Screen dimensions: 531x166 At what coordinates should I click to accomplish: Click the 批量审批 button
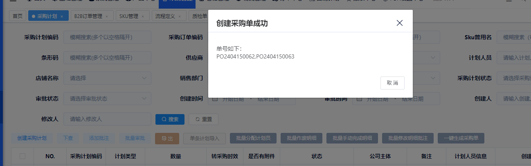point(135,138)
